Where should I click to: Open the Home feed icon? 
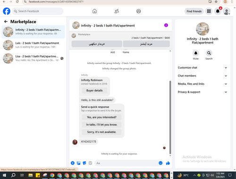pyautogui.click(x=94, y=11)
